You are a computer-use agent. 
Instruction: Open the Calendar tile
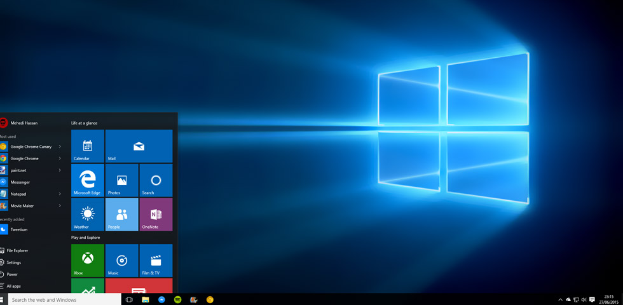point(87,146)
